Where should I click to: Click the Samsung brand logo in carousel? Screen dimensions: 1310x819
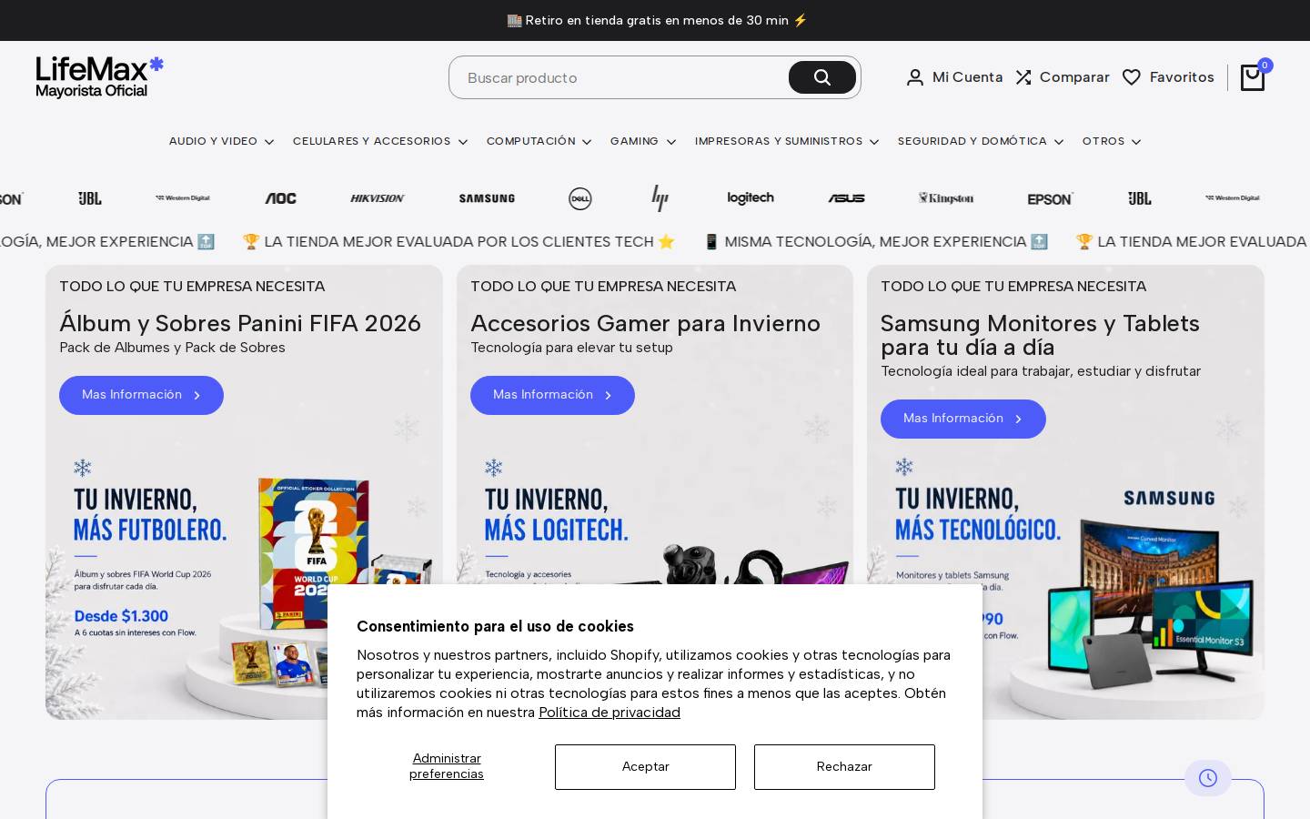pyautogui.click(x=487, y=198)
